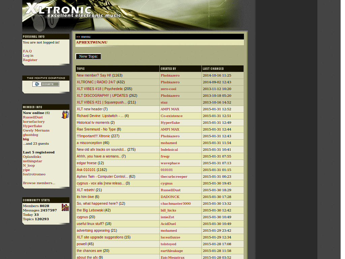Screen dimensions: 345x259
Task: Open topic Ask 010101
Action: coord(86,170)
